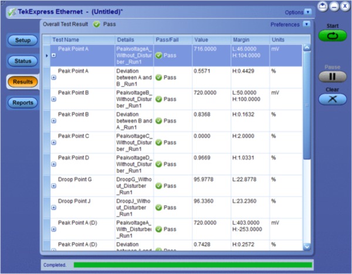352x274 pixels.
Task: Click the green Start run button
Action: point(332,36)
